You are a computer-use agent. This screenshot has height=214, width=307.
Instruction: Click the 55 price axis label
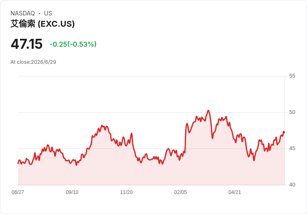pos(292,76)
